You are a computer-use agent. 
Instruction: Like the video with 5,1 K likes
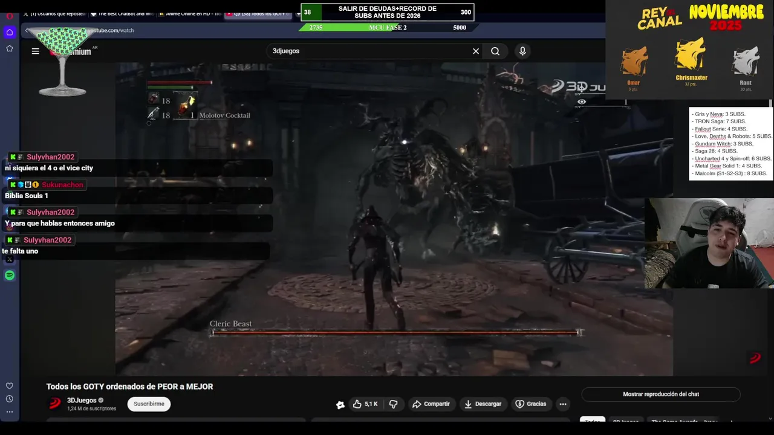pyautogui.click(x=365, y=404)
